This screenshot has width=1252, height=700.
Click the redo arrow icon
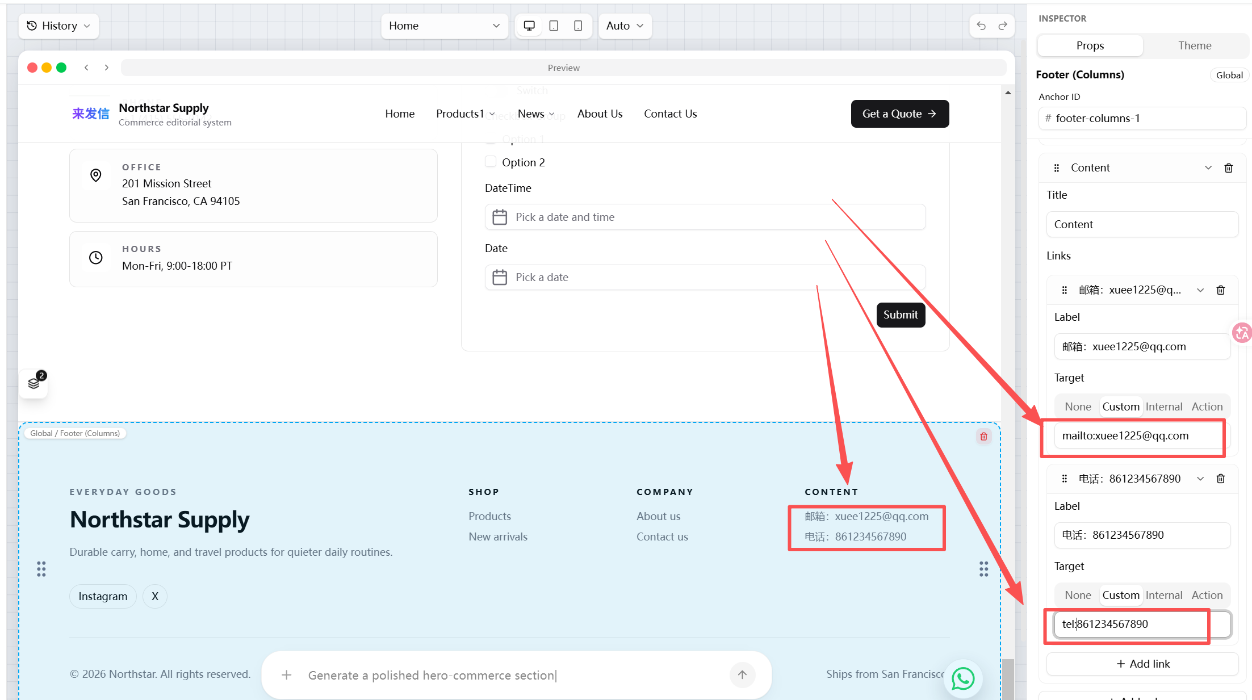(x=1003, y=26)
